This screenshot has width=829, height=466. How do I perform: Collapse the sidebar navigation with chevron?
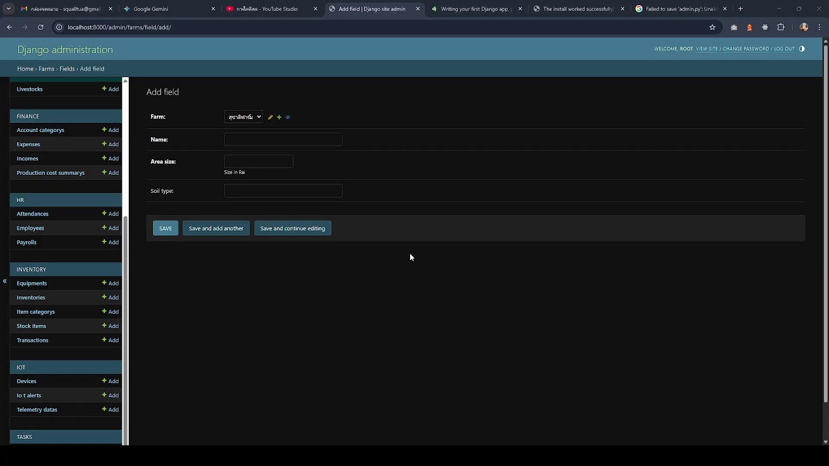[5, 281]
